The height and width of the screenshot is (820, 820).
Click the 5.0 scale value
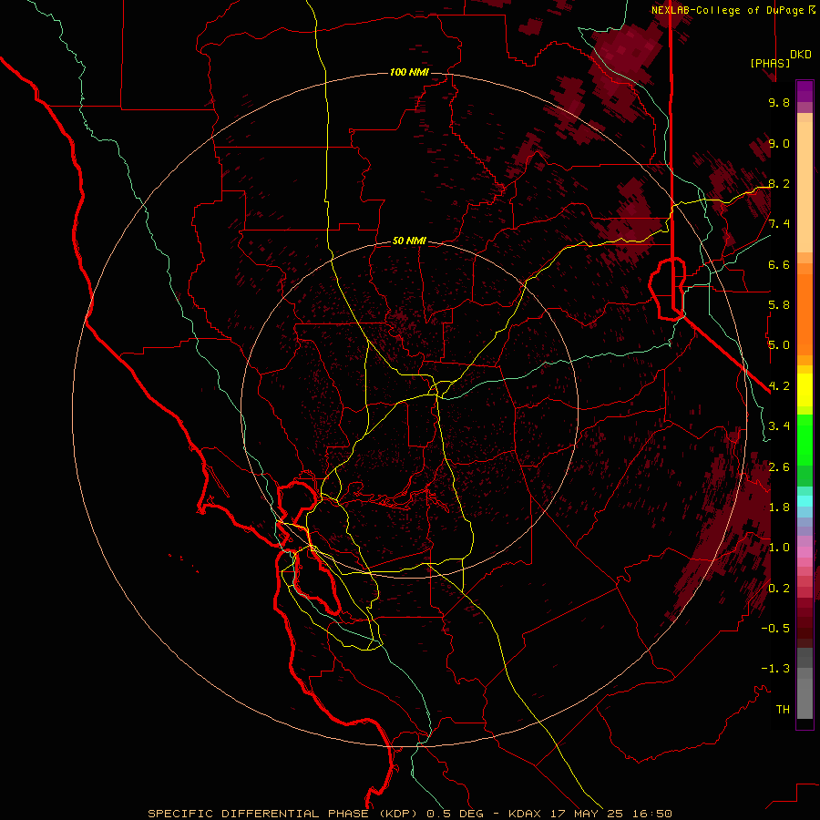779,345
